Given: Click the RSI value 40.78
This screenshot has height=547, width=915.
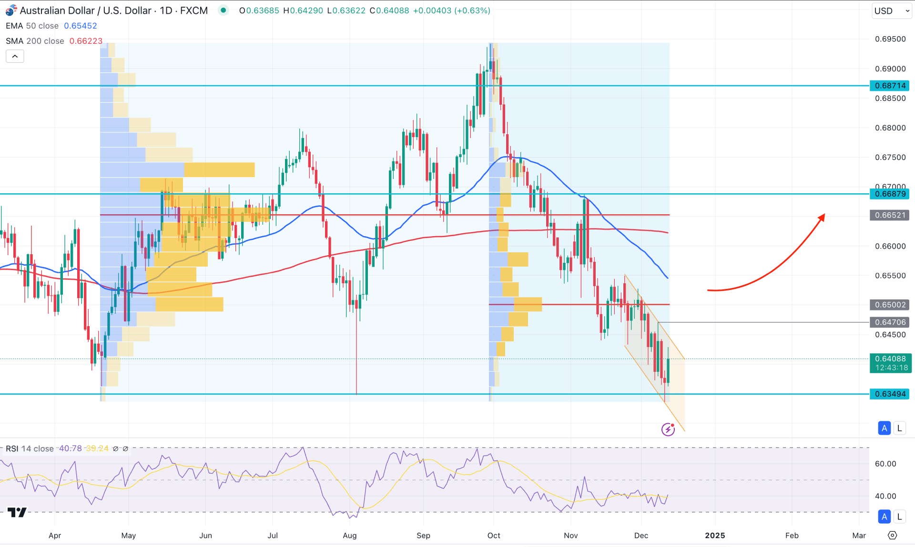Looking at the screenshot, I should 71,448.
